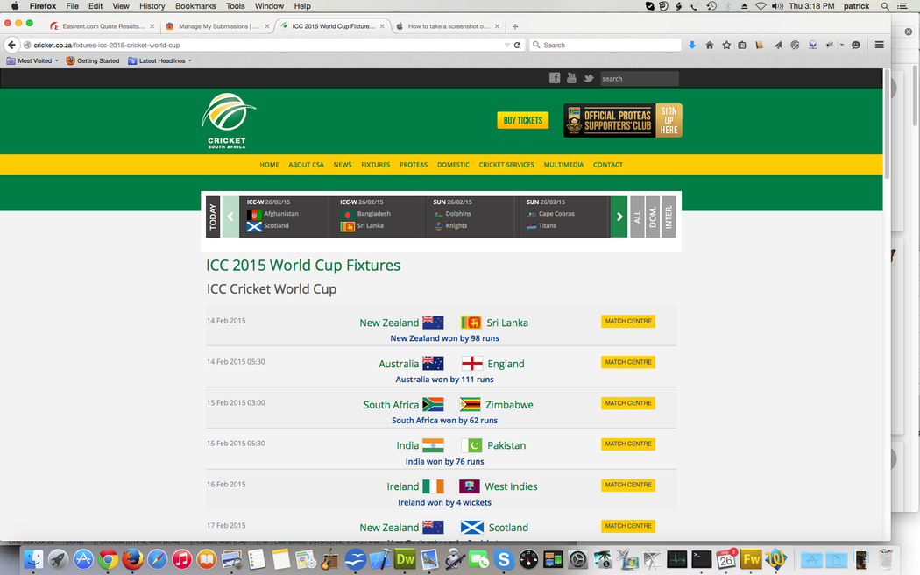Go to the Firefox home page icon
This screenshot has height=575, width=920.
coord(710,45)
